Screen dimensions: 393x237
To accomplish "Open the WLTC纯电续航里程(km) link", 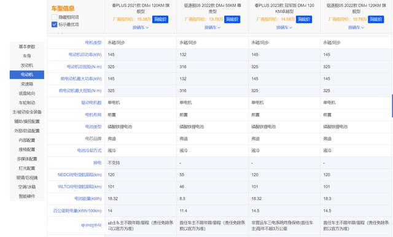I will tap(80, 187).
